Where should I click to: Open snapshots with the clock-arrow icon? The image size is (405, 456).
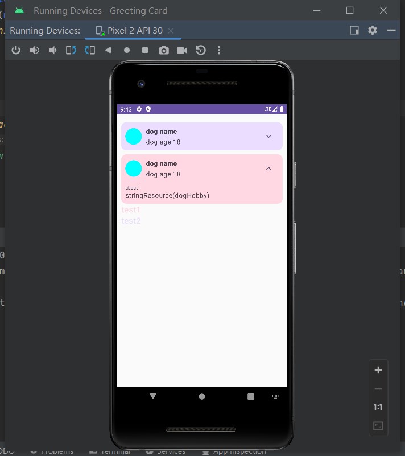coord(200,50)
